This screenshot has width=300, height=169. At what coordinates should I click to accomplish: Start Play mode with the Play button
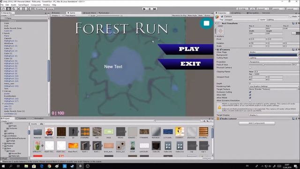coord(144,9)
